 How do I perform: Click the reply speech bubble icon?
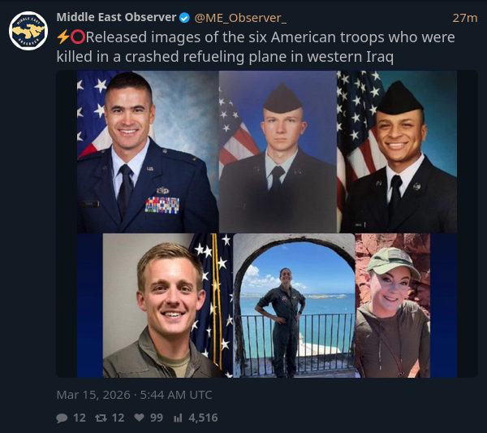click(x=62, y=418)
